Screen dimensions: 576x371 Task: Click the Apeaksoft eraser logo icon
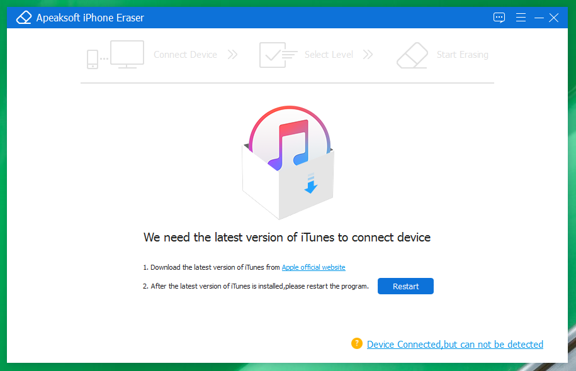tap(24, 17)
